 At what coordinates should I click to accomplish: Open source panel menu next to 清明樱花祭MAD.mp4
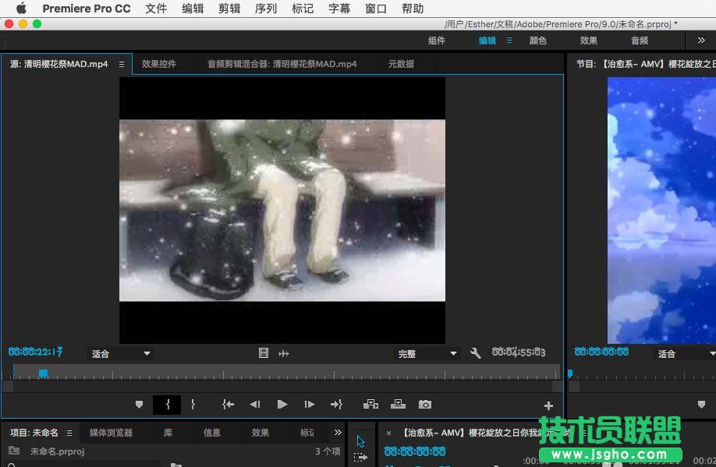point(122,65)
